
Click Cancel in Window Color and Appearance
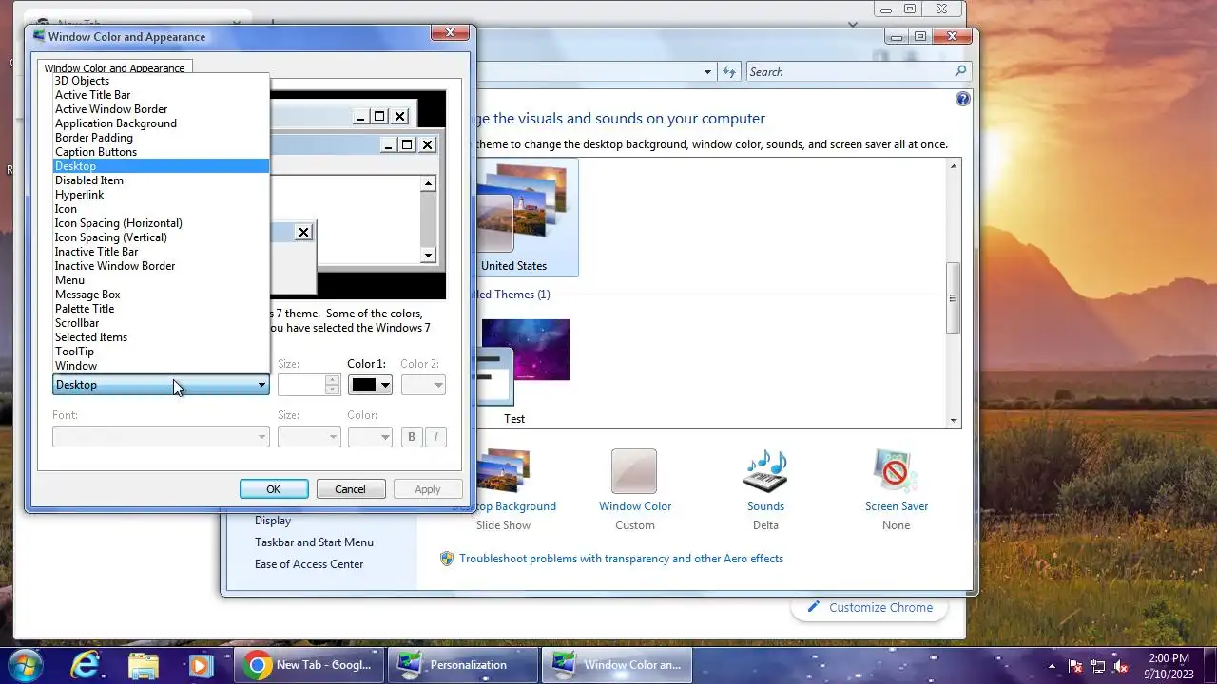350,489
